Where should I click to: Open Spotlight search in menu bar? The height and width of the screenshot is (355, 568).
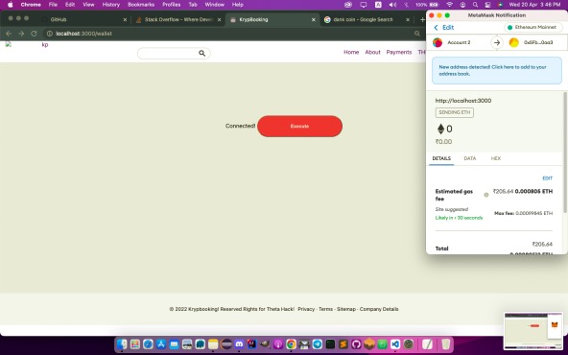pos(475,5)
